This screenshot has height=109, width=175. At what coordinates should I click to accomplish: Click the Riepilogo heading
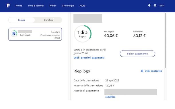(x=82, y=71)
